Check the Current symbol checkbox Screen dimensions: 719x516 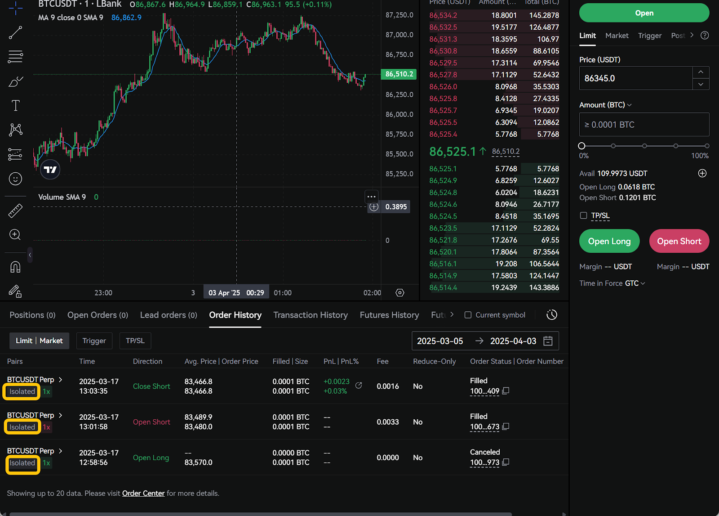point(468,315)
